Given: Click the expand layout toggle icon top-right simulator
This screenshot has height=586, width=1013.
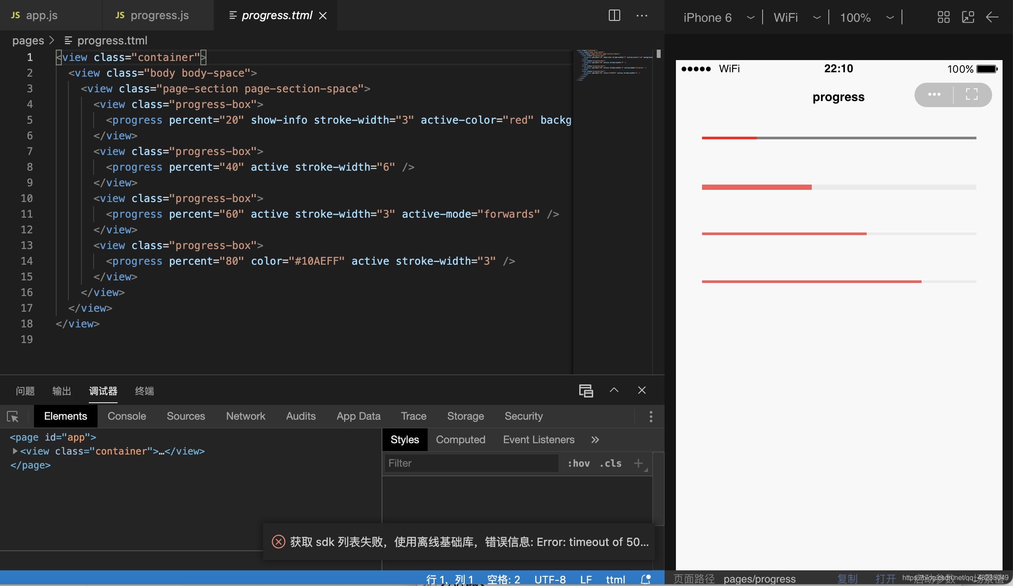Looking at the screenshot, I should [972, 94].
